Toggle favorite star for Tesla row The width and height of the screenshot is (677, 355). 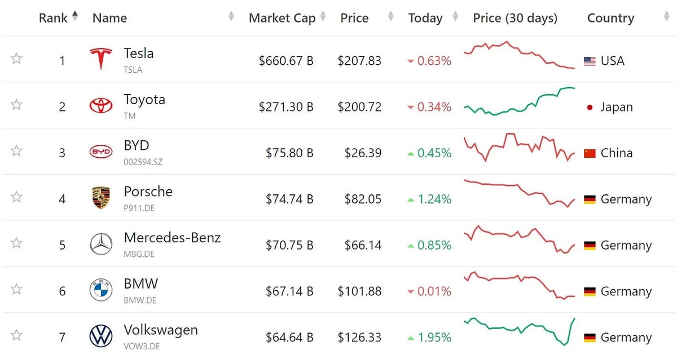pos(16,59)
